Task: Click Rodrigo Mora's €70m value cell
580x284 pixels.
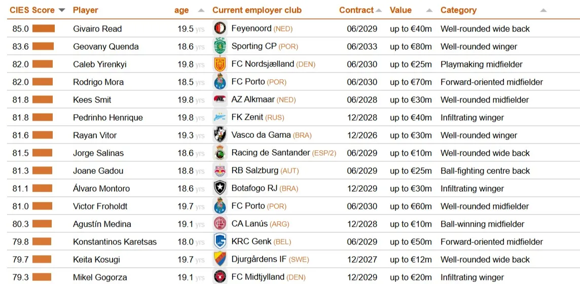Action: click(411, 82)
